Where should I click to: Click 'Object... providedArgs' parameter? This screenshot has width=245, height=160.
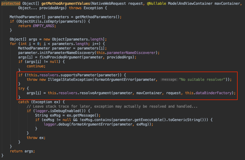tap(41, 8)
